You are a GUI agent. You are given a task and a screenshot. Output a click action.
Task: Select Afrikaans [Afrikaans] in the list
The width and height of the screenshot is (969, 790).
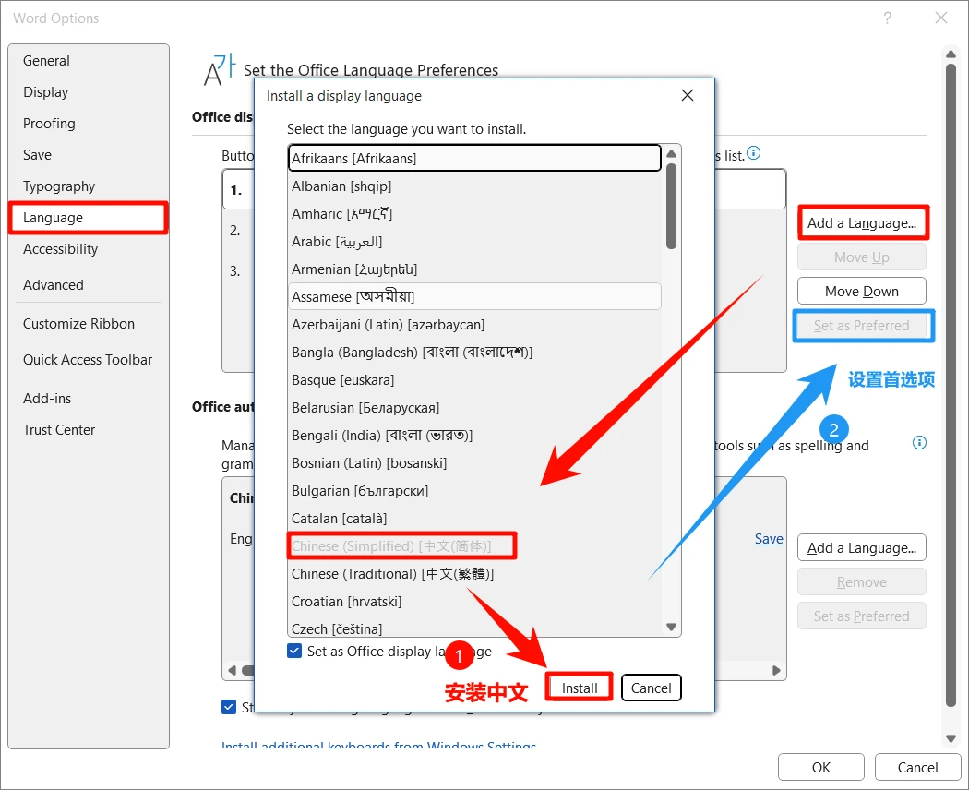click(474, 158)
